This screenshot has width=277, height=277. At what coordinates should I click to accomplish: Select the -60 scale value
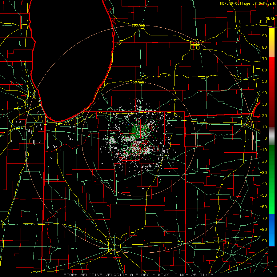[263, 207]
